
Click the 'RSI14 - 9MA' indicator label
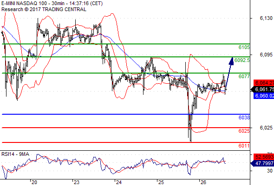pyautogui.click(x=15, y=154)
